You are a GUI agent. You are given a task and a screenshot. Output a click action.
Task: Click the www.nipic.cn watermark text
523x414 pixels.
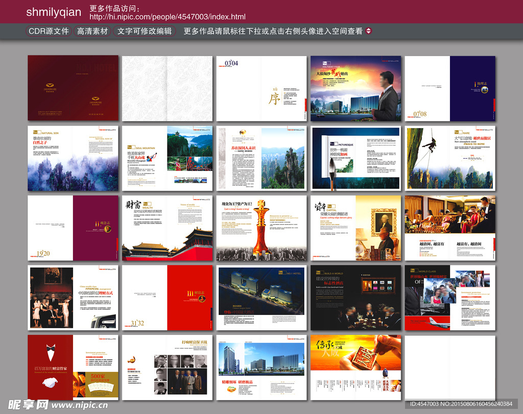click(x=80, y=405)
